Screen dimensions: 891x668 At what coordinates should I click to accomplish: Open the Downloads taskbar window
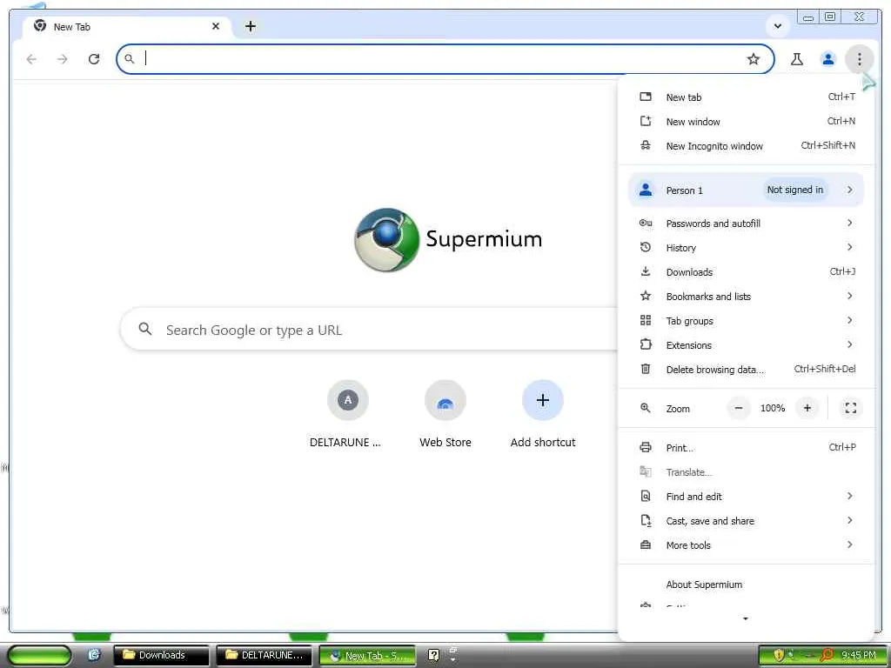tap(161, 655)
